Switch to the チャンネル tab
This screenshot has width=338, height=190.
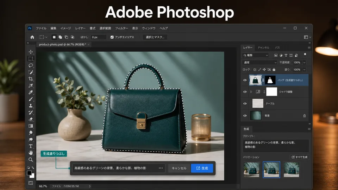point(263,47)
